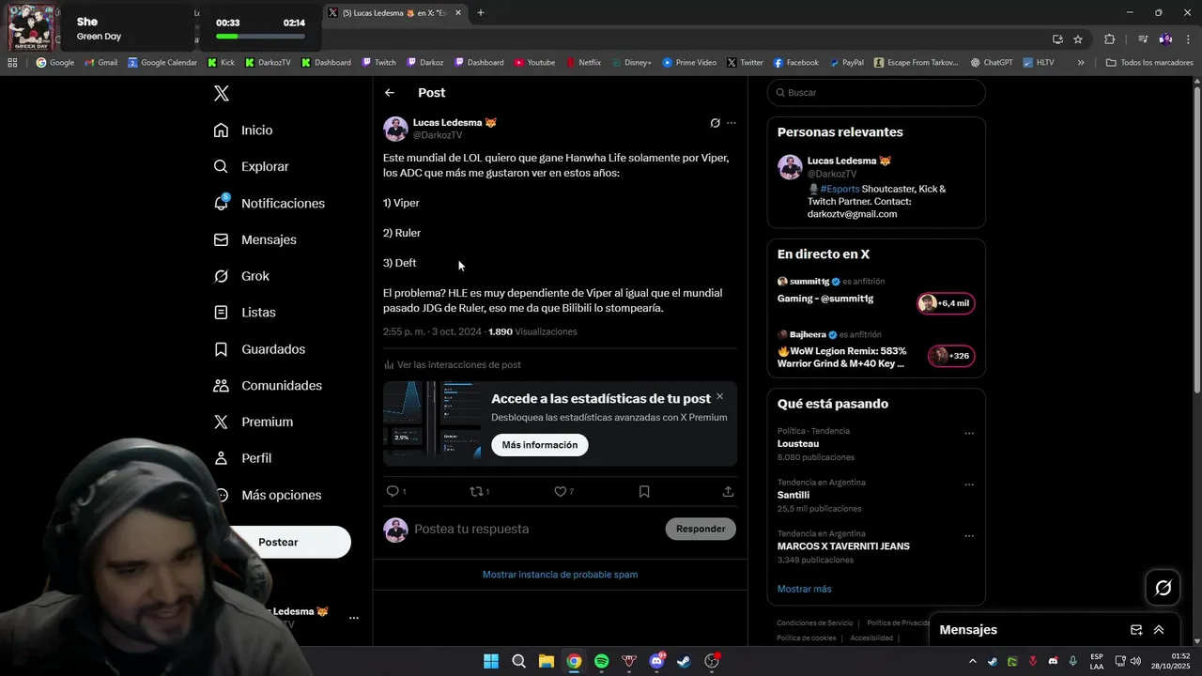Image resolution: width=1202 pixels, height=676 pixels.
Task: Click the bookmark star in address bar
Action: click(1078, 39)
